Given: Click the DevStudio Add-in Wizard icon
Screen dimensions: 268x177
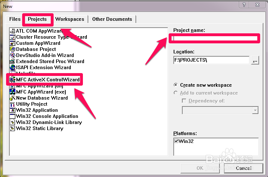Looking at the screenshot, I should (x=13, y=55).
